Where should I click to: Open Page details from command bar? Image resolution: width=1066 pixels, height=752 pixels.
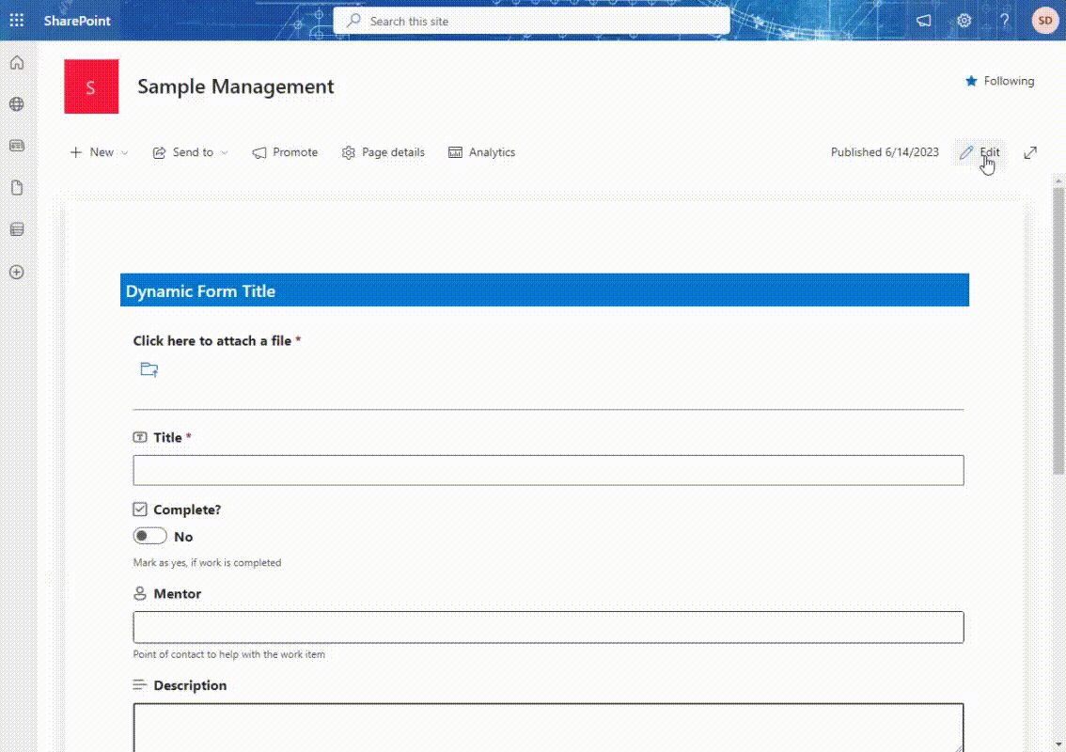[x=384, y=152]
